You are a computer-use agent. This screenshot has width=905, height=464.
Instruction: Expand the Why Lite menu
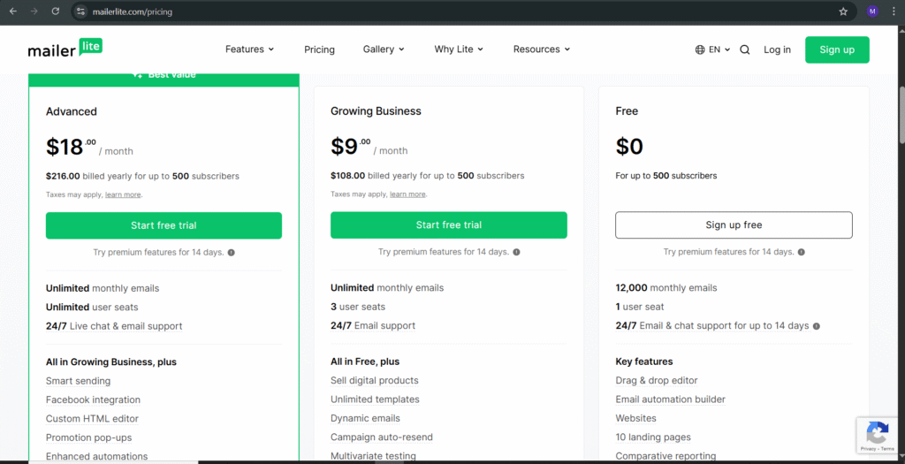point(459,49)
